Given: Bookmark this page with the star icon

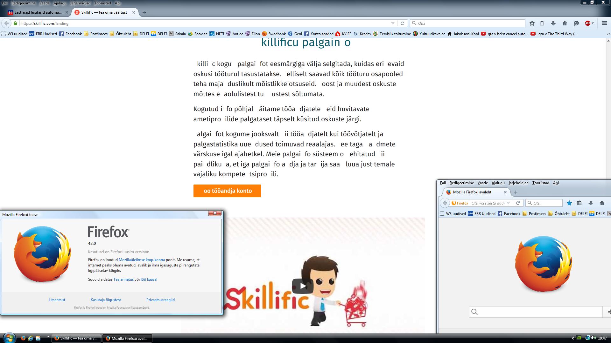Looking at the screenshot, I should [x=532, y=23].
